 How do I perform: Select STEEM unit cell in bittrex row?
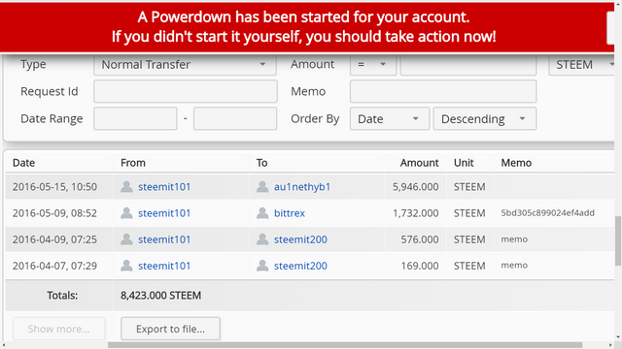(x=469, y=213)
